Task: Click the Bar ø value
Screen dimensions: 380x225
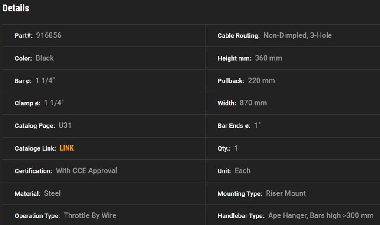Action: pyautogui.click(x=45, y=80)
